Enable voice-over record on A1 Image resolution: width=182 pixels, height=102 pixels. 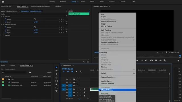tap(84, 89)
